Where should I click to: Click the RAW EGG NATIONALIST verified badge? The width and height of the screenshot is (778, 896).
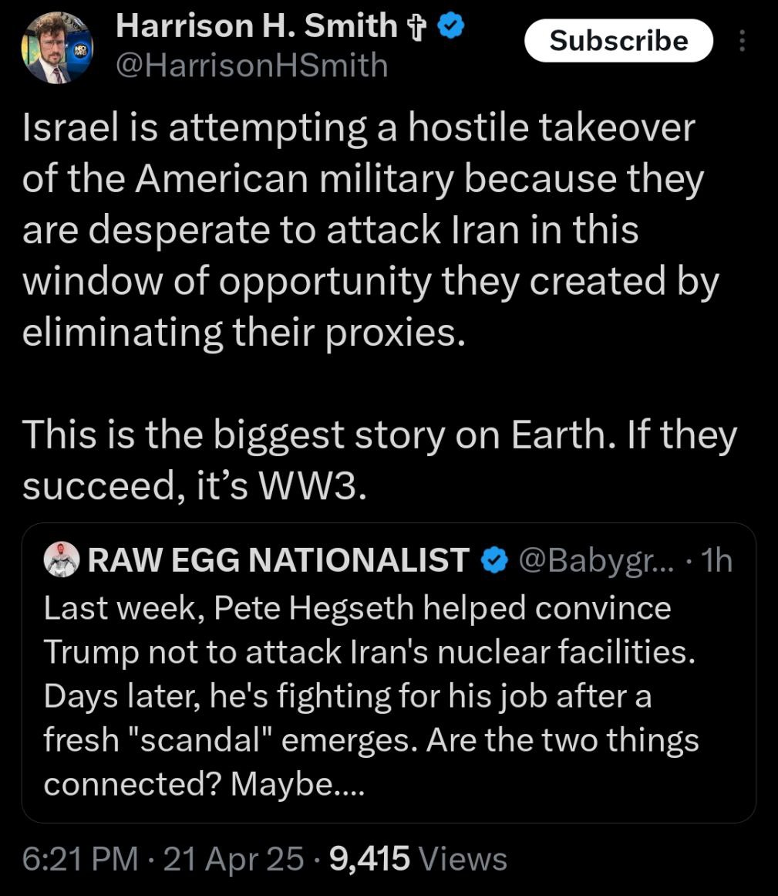(494, 560)
